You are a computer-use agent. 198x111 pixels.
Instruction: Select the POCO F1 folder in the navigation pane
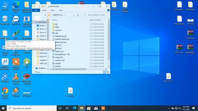coord(42,57)
